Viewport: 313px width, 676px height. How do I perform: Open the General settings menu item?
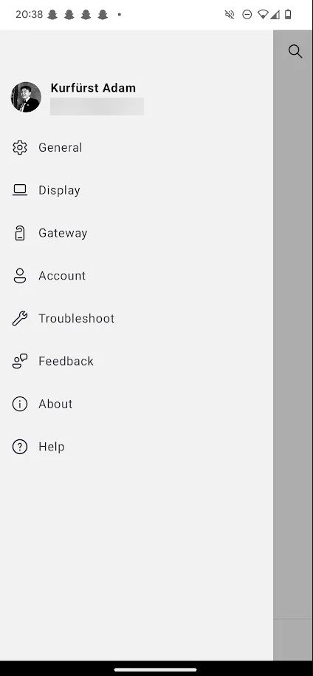(x=137, y=147)
